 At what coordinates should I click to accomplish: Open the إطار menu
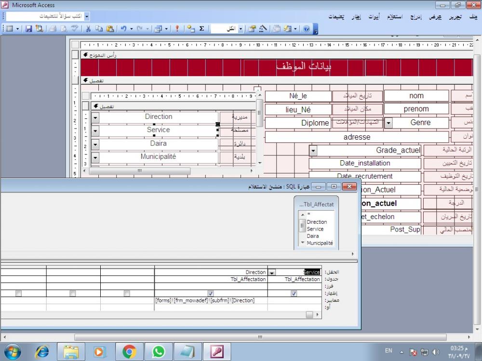click(356, 16)
